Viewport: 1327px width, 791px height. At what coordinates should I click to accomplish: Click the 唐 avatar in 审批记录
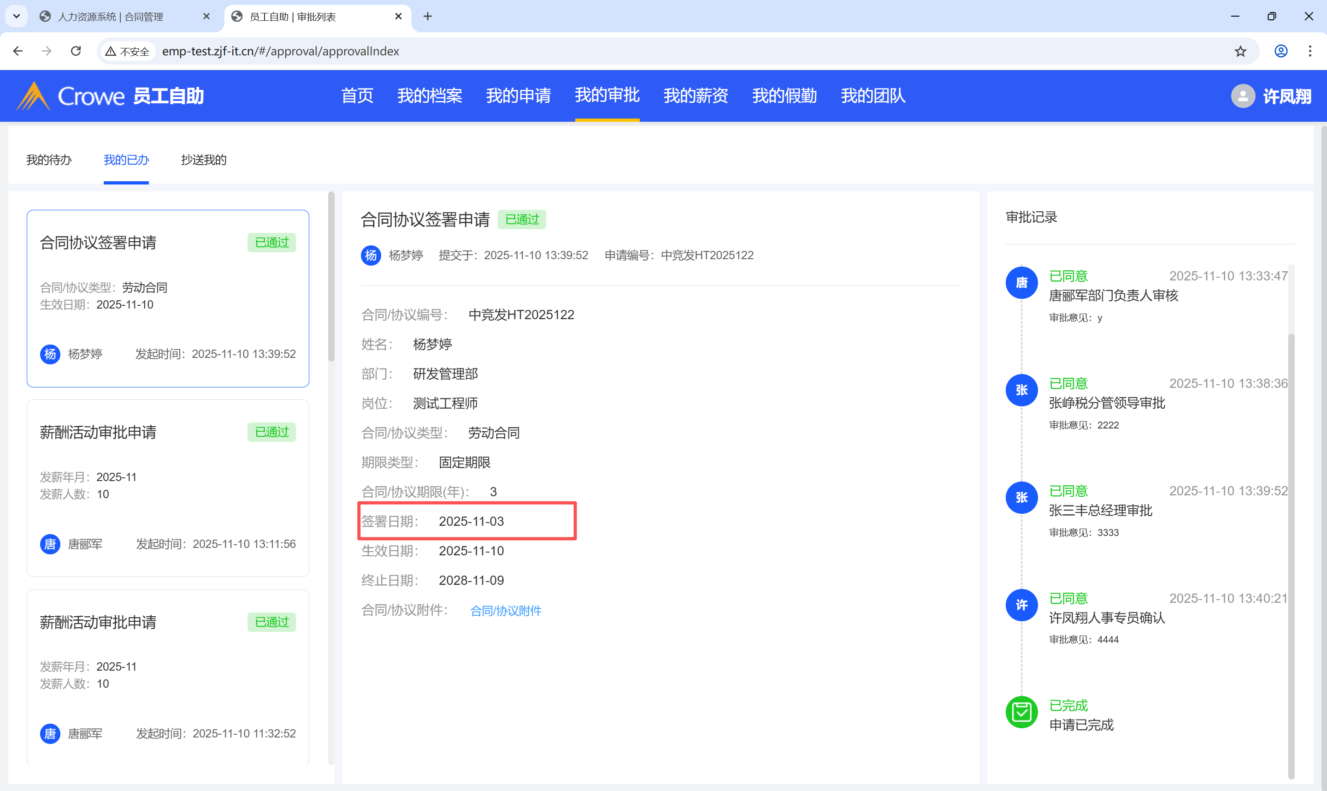click(x=1021, y=282)
